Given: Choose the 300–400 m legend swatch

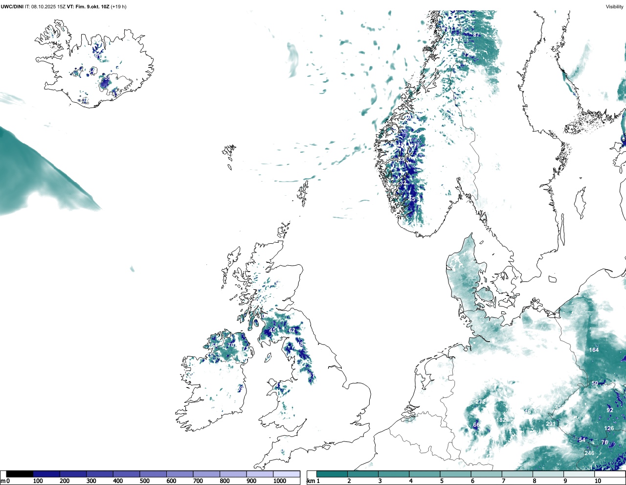Looking at the screenshot, I should [100, 474].
